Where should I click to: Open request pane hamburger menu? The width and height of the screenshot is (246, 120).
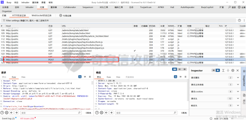pyautogui.click(x=90, y=77)
